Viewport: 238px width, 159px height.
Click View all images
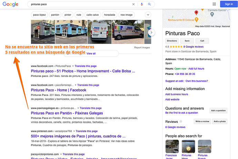[91, 53]
